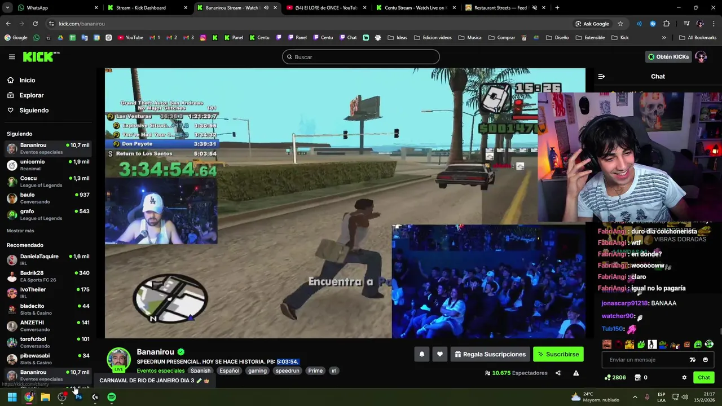Image resolution: width=722 pixels, height=406 pixels.
Task: Click the KICK logo
Action: 41,56
